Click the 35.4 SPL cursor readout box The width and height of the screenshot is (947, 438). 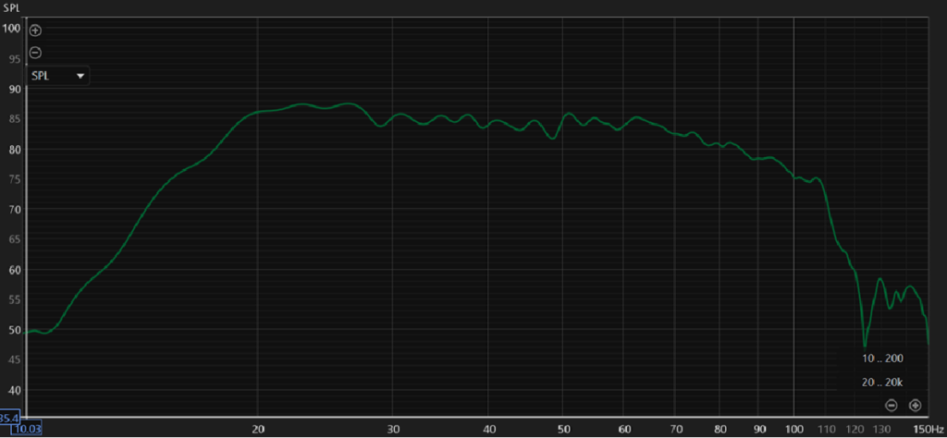[x=10, y=419]
